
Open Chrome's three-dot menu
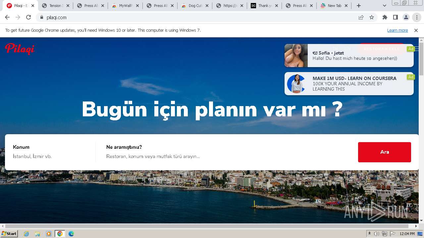[417, 18]
